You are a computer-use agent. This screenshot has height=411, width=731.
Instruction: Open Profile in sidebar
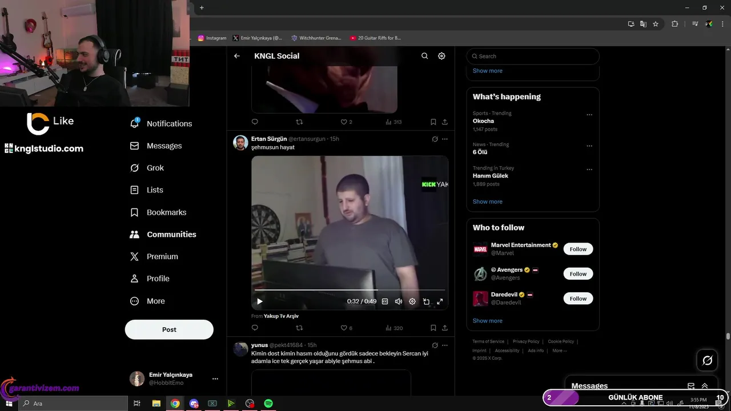150,279
